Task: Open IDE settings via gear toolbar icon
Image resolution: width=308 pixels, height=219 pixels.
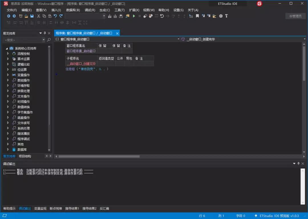Action: pos(221,16)
